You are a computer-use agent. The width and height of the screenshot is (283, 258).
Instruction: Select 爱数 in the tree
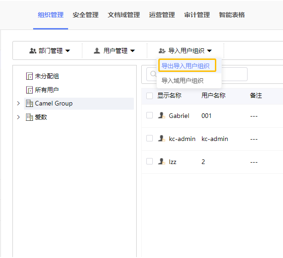(x=41, y=117)
